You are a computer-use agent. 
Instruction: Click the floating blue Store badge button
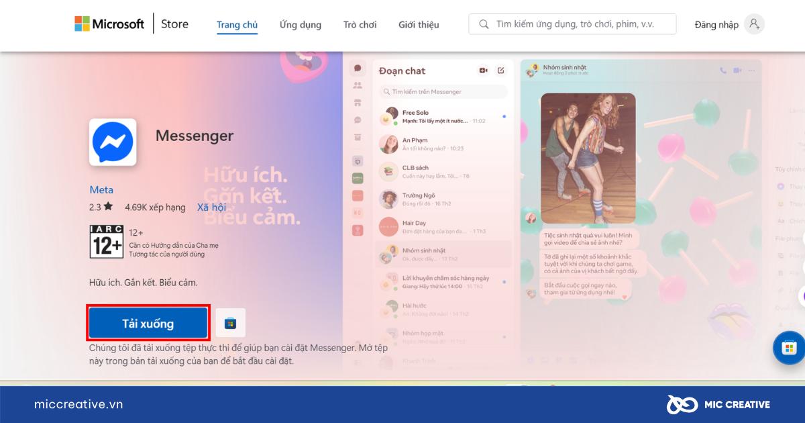(x=788, y=348)
